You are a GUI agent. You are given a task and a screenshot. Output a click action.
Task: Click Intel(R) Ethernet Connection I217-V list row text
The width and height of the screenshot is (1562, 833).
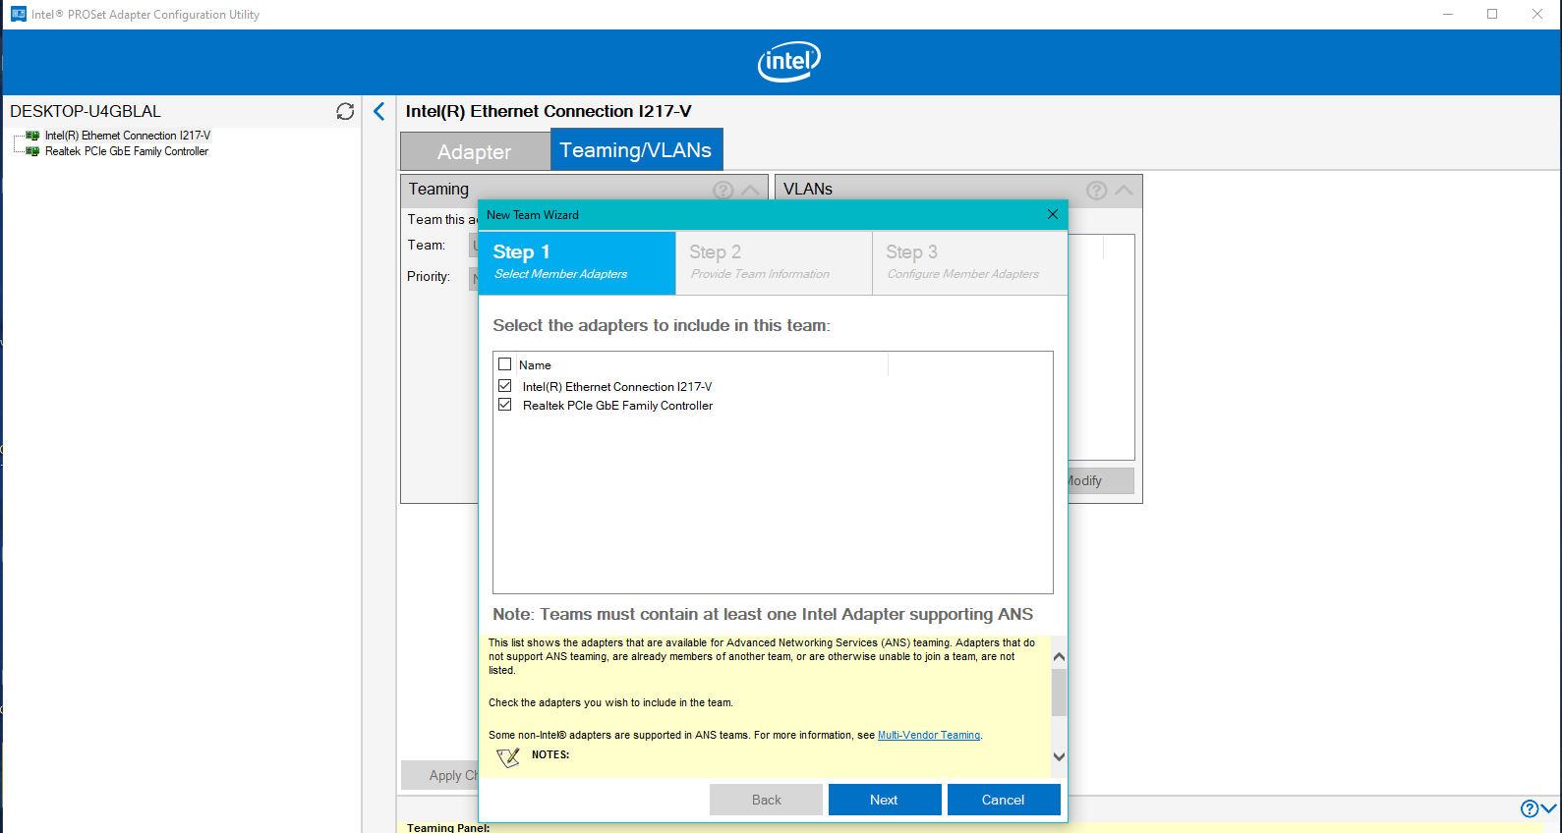tap(617, 386)
